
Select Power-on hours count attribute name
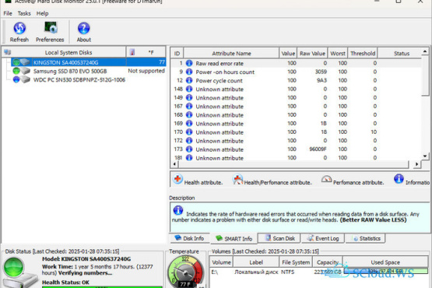(x=225, y=72)
